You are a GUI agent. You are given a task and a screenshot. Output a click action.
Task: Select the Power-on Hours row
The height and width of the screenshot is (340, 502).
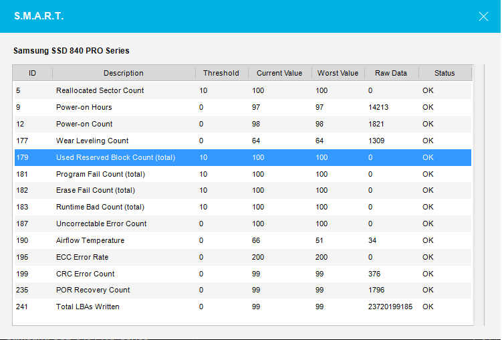[243, 107]
